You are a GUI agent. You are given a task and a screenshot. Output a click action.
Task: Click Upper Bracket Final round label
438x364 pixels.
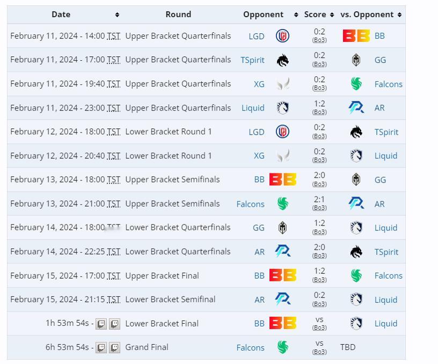162,276
